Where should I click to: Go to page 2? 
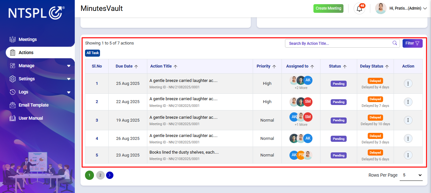(100, 175)
